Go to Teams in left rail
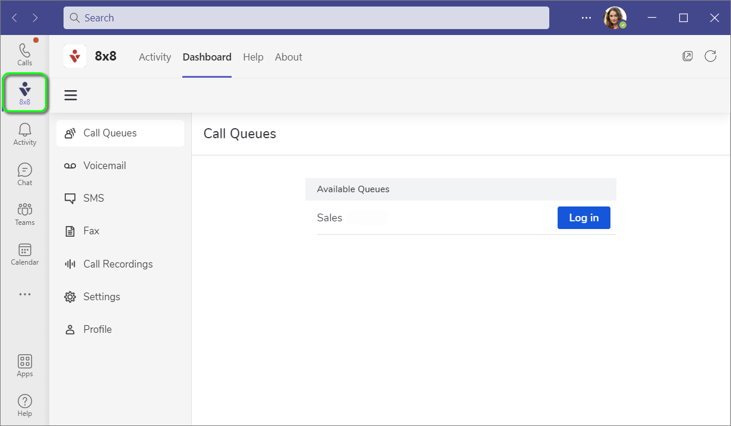Viewport: 731px width, 426px height. [x=24, y=214]
